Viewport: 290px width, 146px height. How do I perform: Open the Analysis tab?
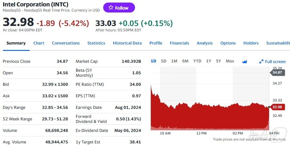(204, 43)
